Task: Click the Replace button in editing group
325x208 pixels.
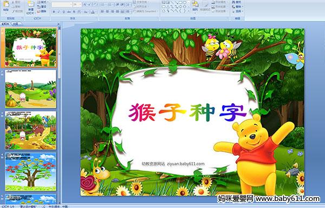Action: tap(237, 6)
